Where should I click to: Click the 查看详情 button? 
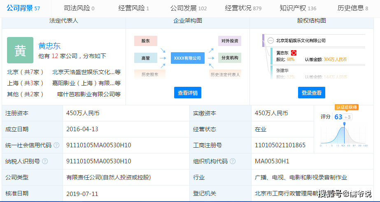(x=188, y=93)
